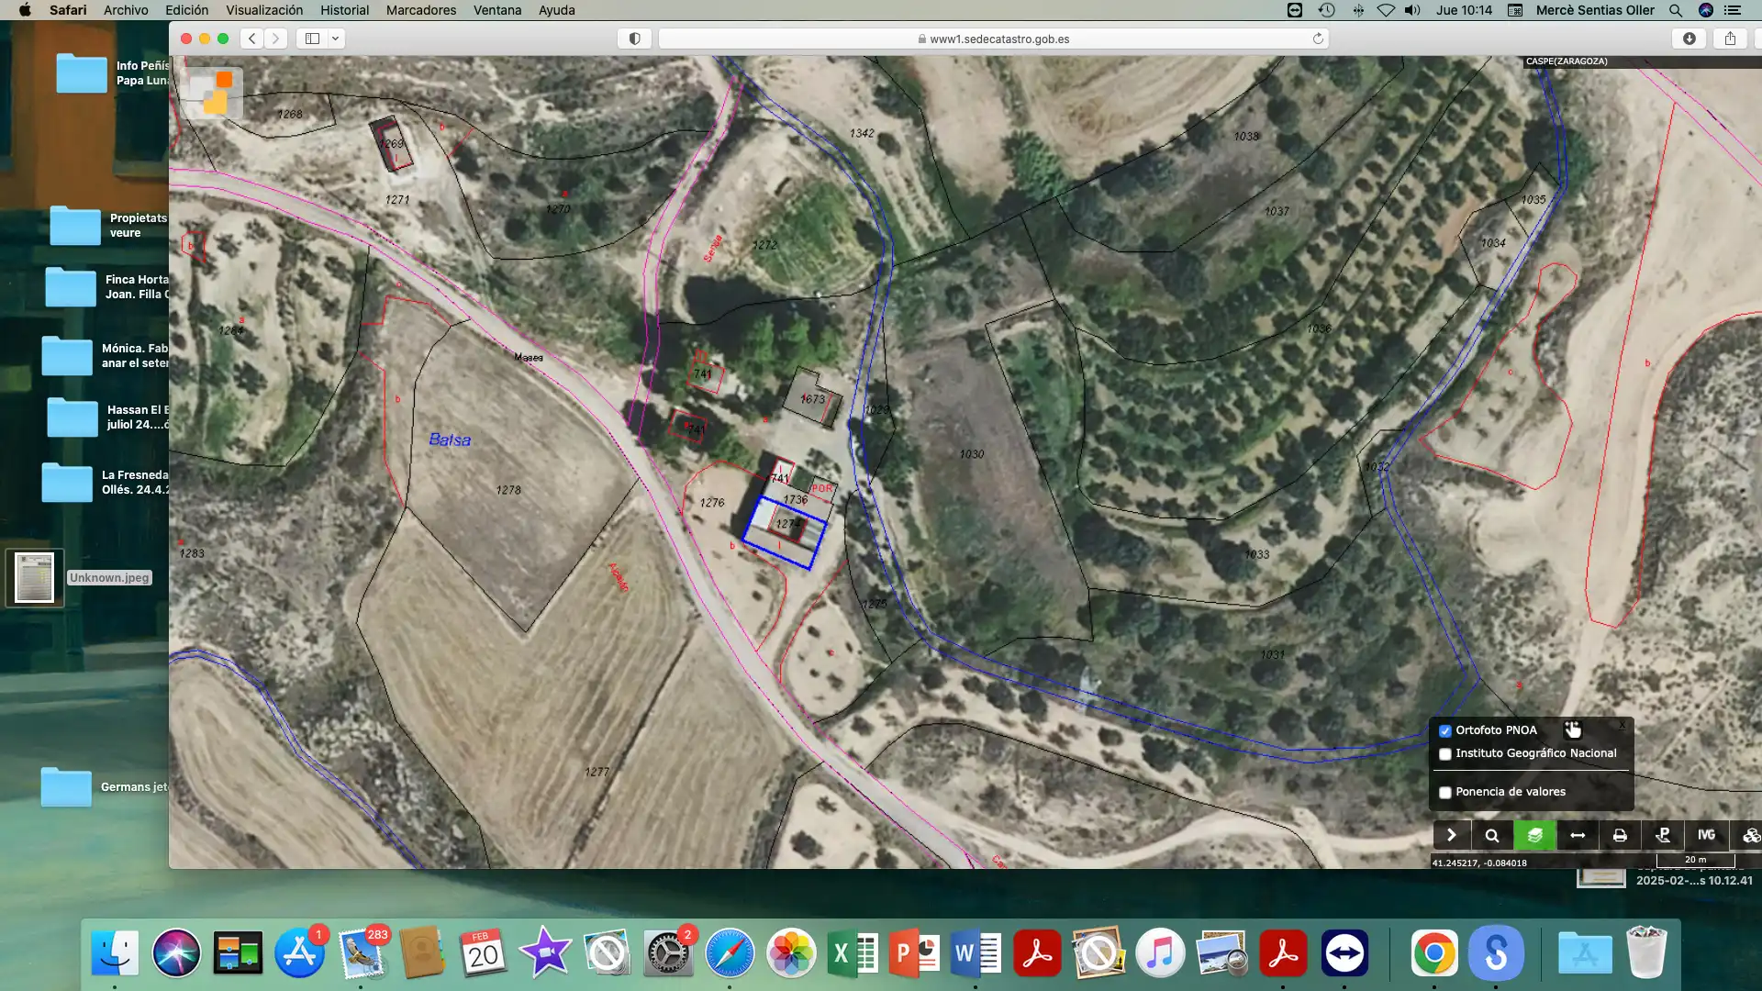1762x991 pixels.
Task: Open Spotlight search in menu bar
Action: click(x=1676, y=10)
